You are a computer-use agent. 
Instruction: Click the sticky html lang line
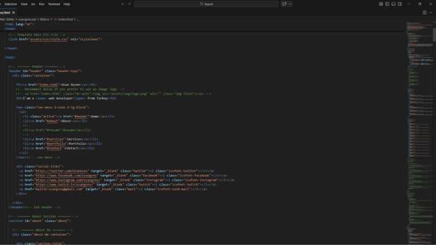(19, 24)
